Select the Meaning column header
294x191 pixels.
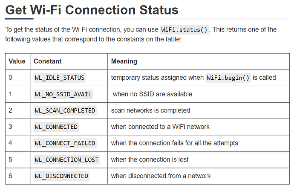click(124, 61)
